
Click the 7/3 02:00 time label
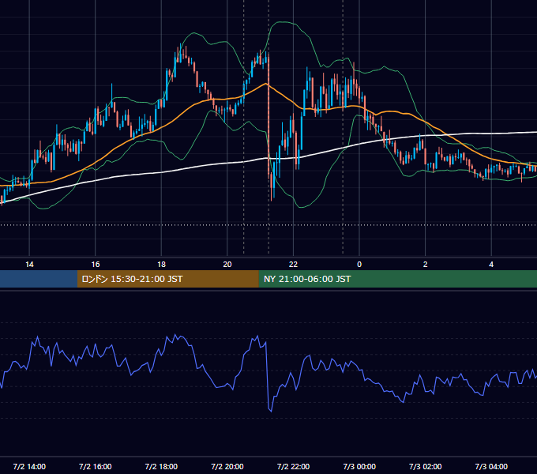(x=426, y=466)
